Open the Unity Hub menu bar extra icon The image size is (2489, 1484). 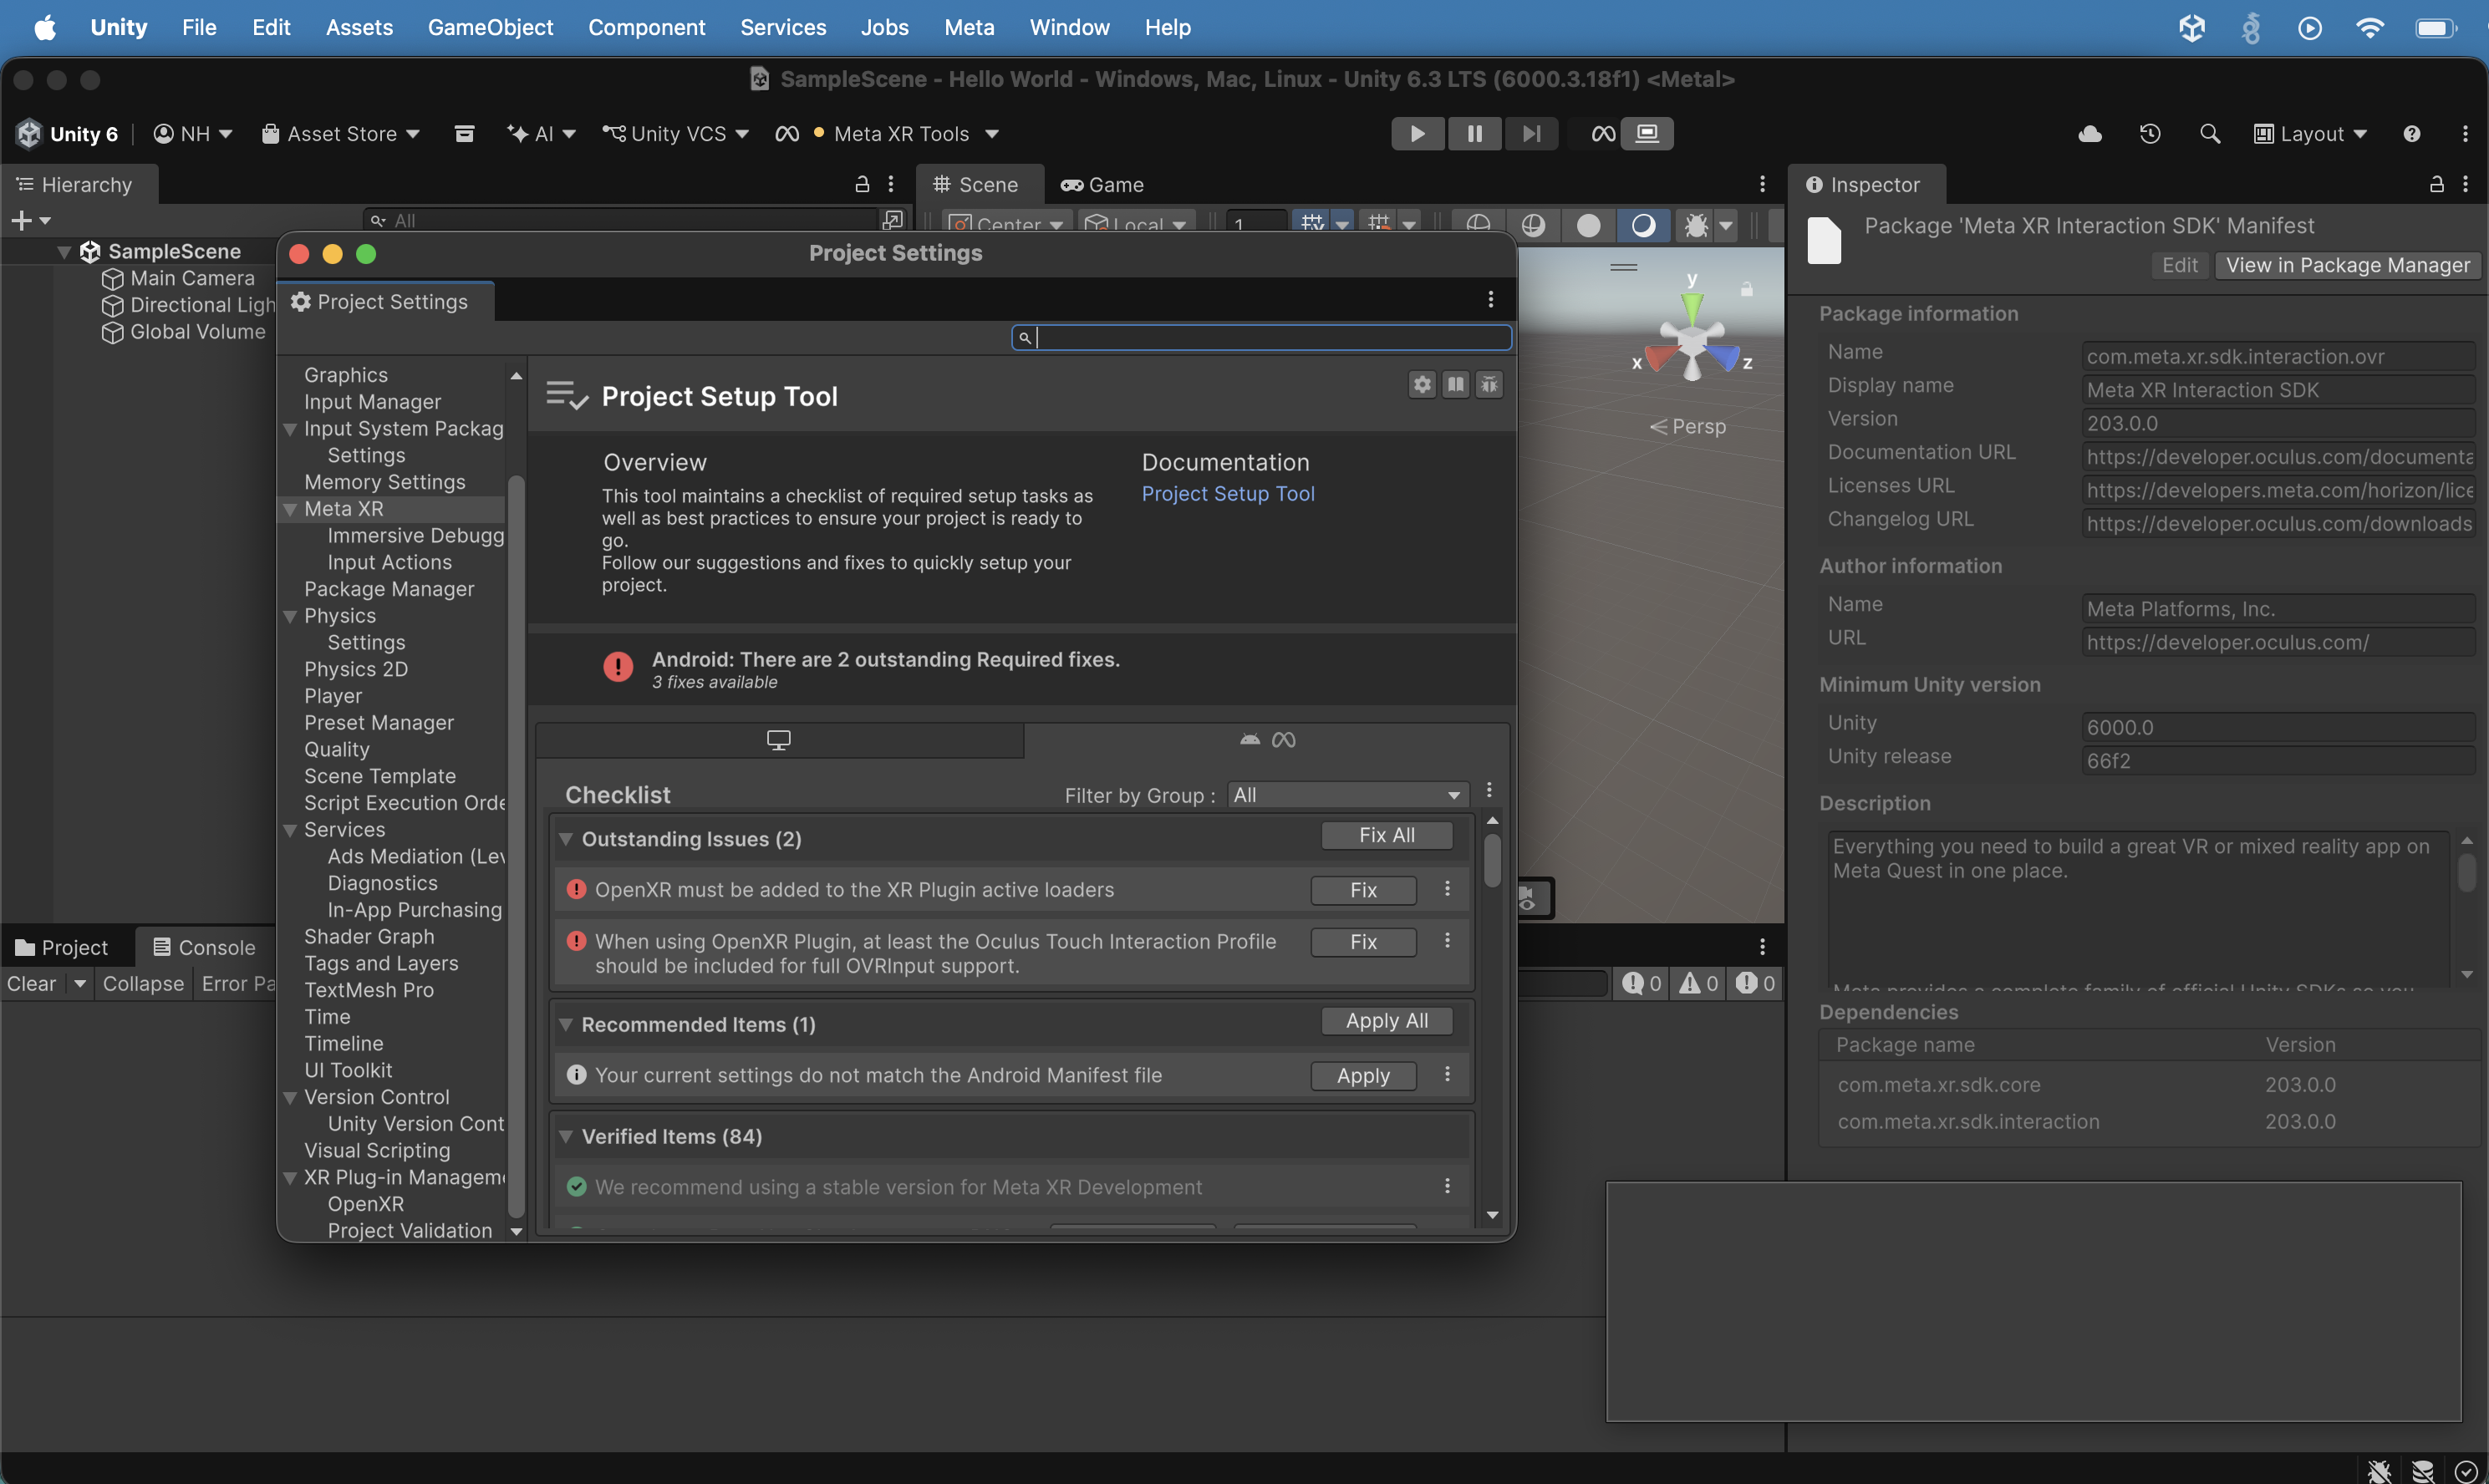[x=2191, y=27]
